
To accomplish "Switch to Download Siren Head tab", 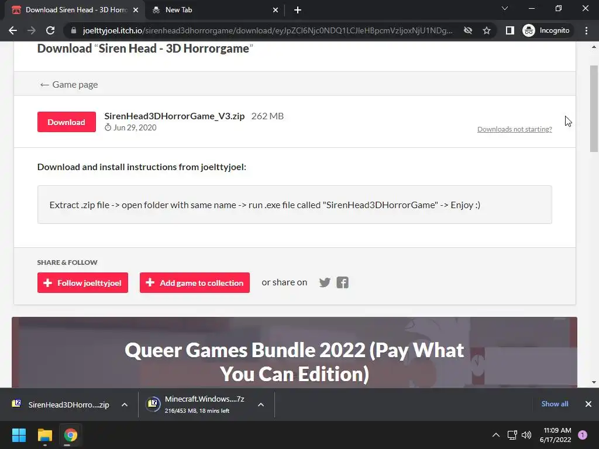I will pos(75,10).
